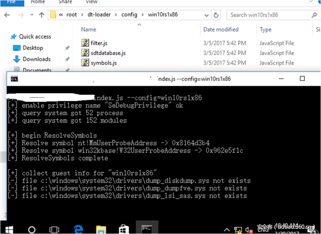This screenshot has height=234, width=321.
Task: Open Cortana search circle on taskbar
Action: pos(32,230)
